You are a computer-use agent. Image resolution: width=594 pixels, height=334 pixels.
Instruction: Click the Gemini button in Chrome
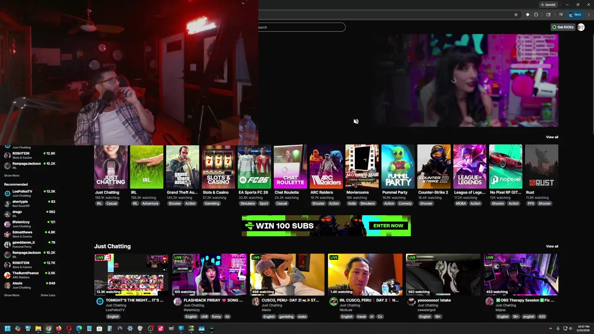[548, 5]
